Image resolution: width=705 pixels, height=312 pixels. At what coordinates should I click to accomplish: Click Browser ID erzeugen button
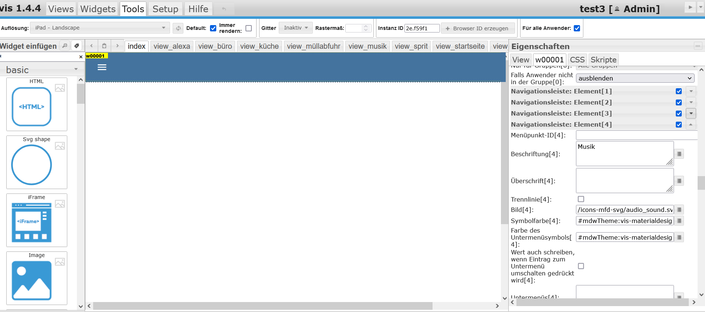point(477,28)
